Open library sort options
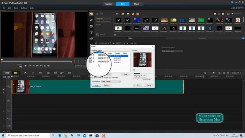The image size is (245, 138). tap(228, 14)
